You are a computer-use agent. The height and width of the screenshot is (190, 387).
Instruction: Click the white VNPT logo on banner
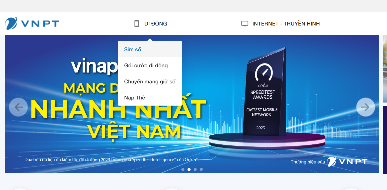click(x=347, y=162)
